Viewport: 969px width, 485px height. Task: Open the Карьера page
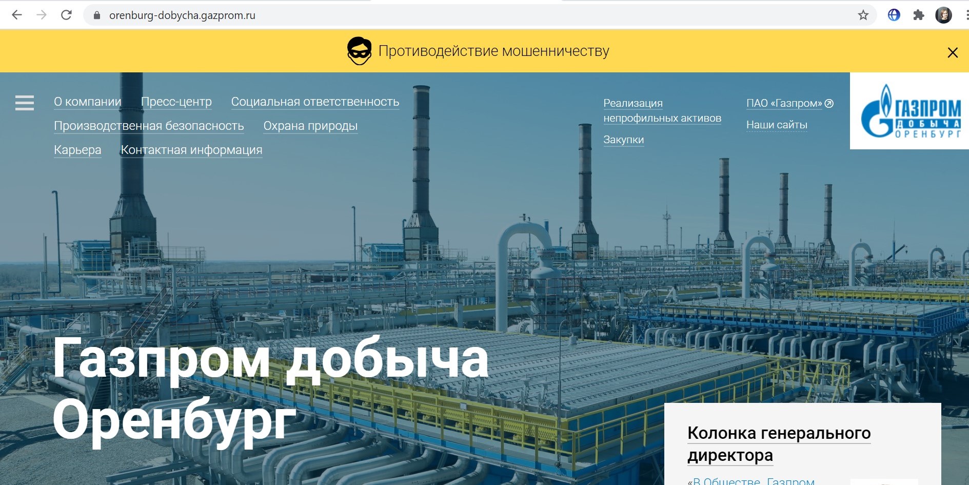point(77,150)
